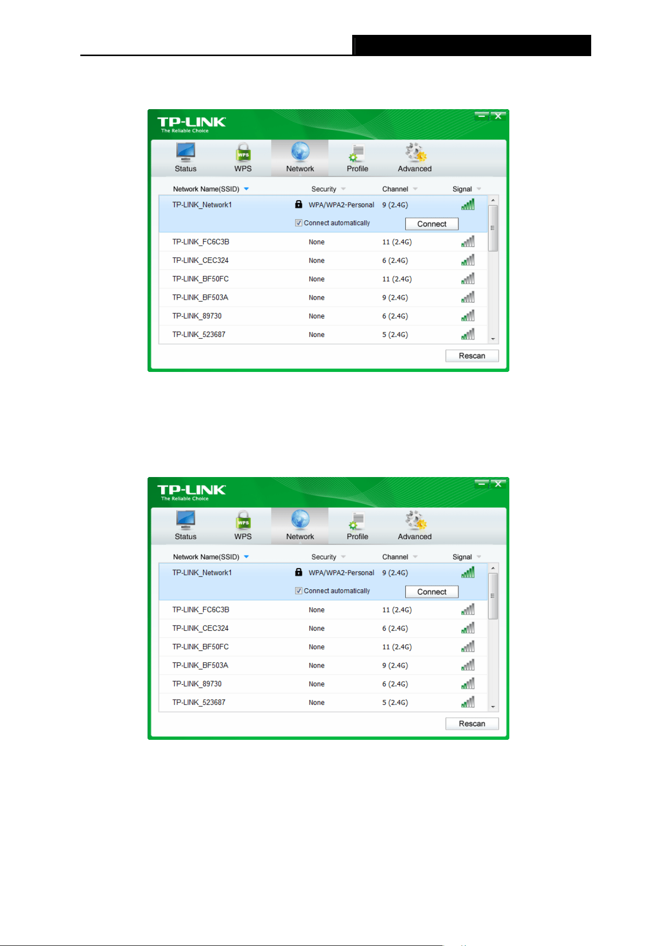Screen dimensions: 669x946
Task: Select TP-LINK_CEC324 network in the lower window
Action: pyautogui.click(x=323, y=629)
